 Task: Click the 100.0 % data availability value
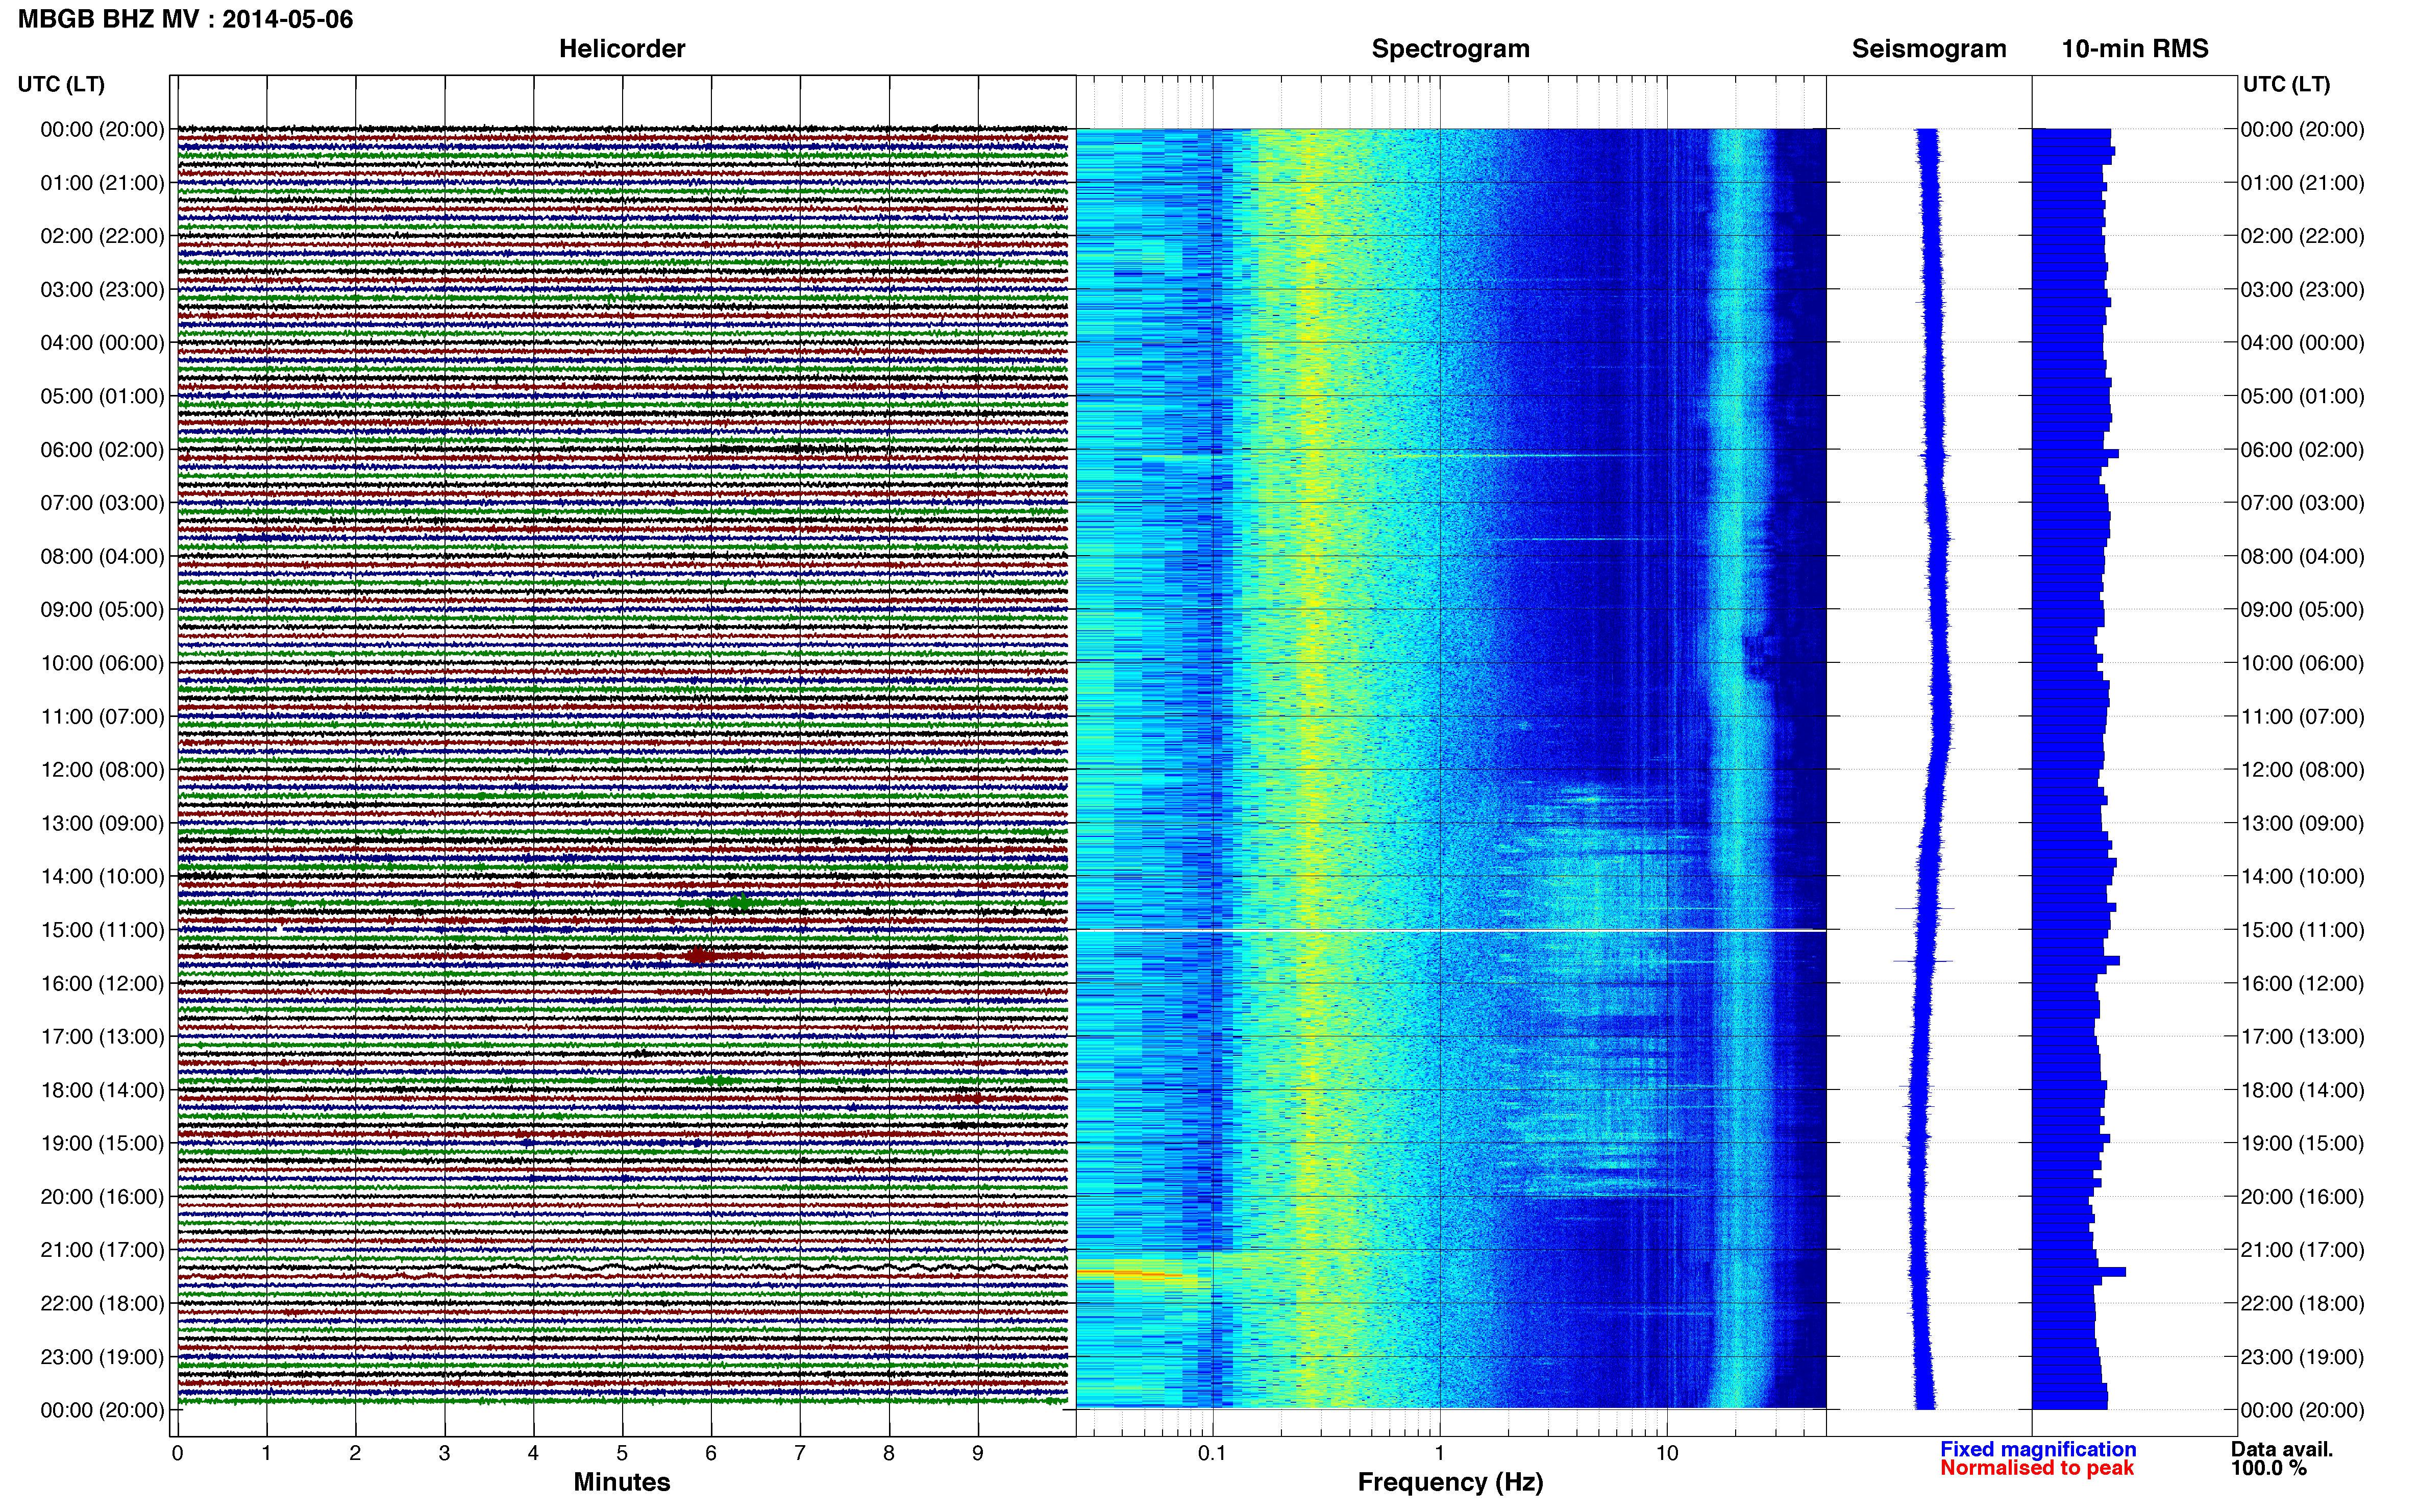coord(2268,1468)
